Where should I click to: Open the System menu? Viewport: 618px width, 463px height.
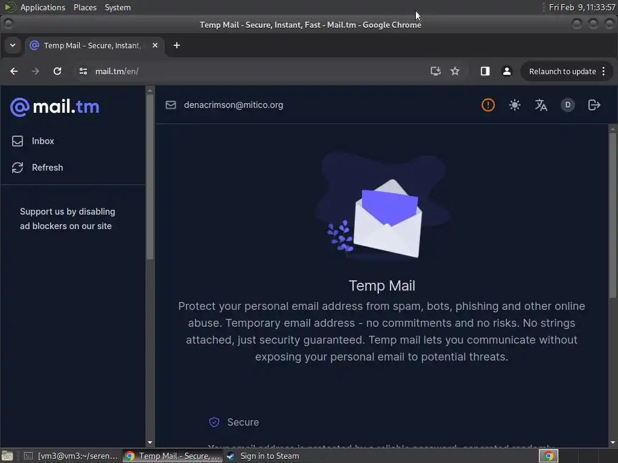118,7
